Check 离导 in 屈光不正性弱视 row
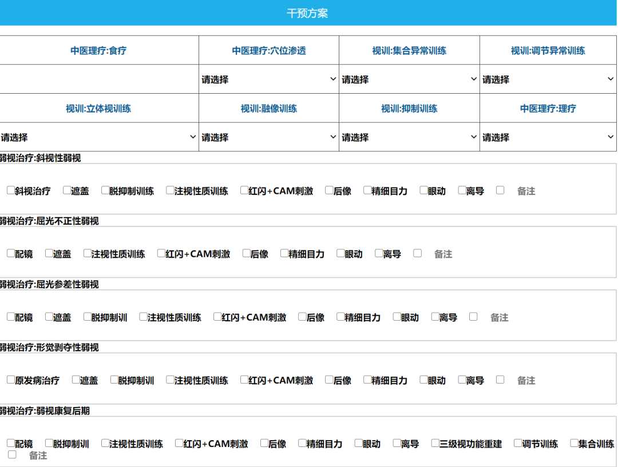 click(x=379, y=253)
